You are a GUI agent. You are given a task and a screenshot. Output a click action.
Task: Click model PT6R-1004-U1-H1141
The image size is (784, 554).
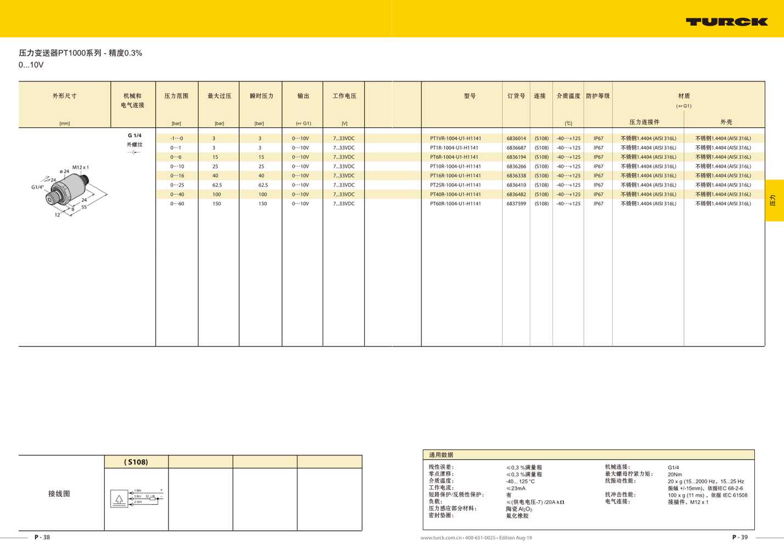(x=454, y=157)
